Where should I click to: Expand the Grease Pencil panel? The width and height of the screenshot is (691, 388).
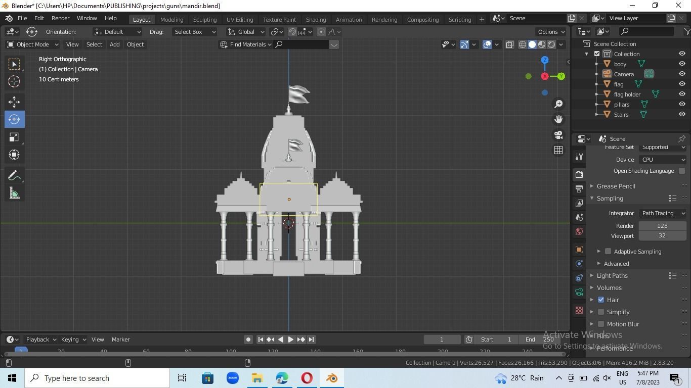(592, 186)
